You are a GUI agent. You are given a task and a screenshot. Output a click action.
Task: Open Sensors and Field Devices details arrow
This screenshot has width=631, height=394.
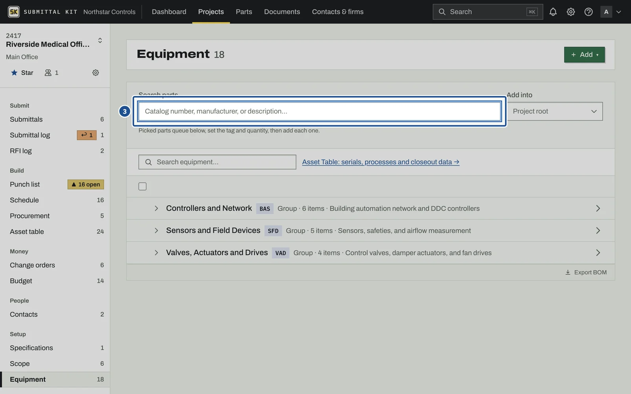point(598,230)
